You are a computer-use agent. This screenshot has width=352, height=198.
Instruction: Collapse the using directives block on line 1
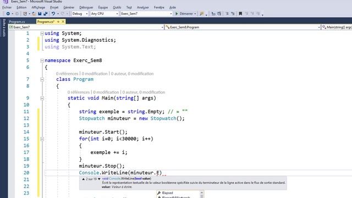[42, 34]
